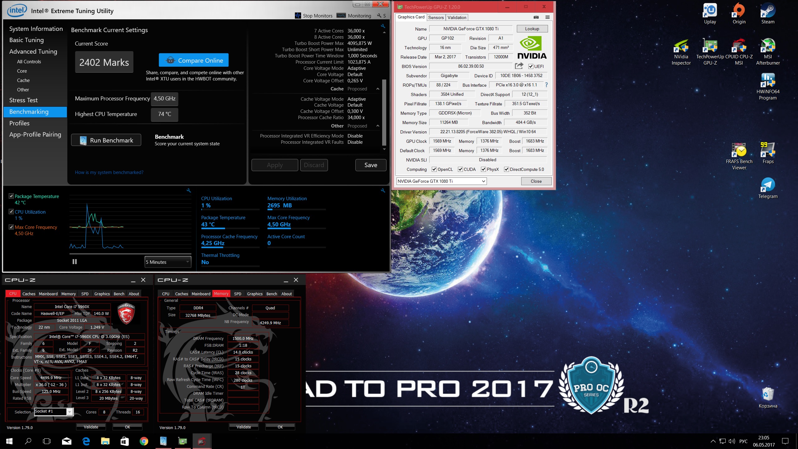The image size is (798, 449).
Task: Toggle CPU Utilization graph checkbox
Action: tap(11, 211)
